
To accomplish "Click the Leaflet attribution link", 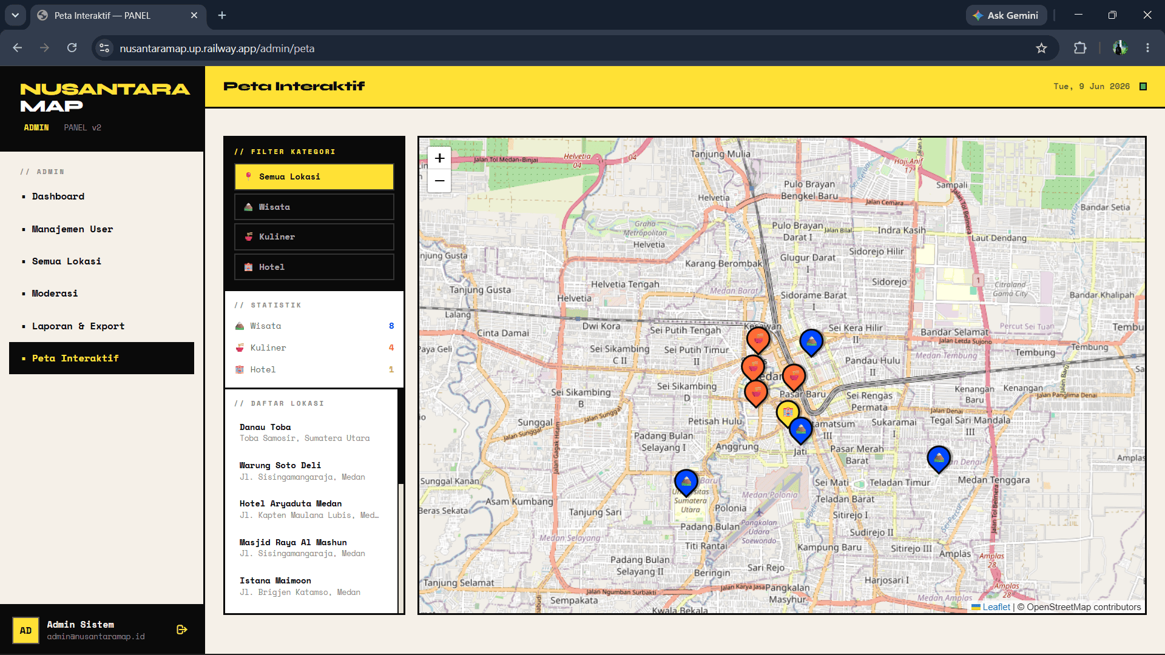I will tap(996, 607).
